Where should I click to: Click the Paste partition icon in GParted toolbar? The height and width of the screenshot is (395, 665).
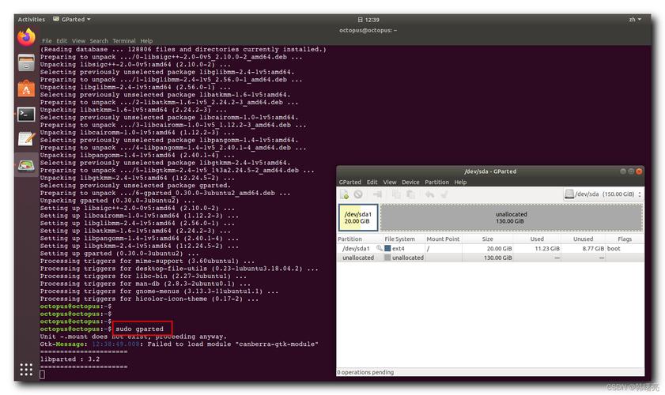[410, 194]
